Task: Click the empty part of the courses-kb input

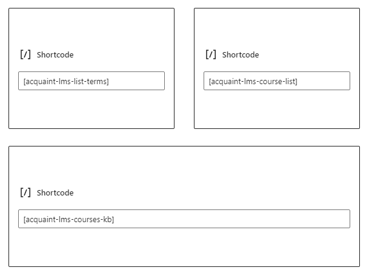Action: point(232,219)
